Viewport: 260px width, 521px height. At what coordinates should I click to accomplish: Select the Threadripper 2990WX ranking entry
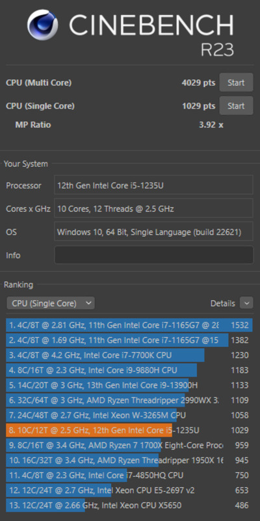pyautogui.click(x=129, y=400)
